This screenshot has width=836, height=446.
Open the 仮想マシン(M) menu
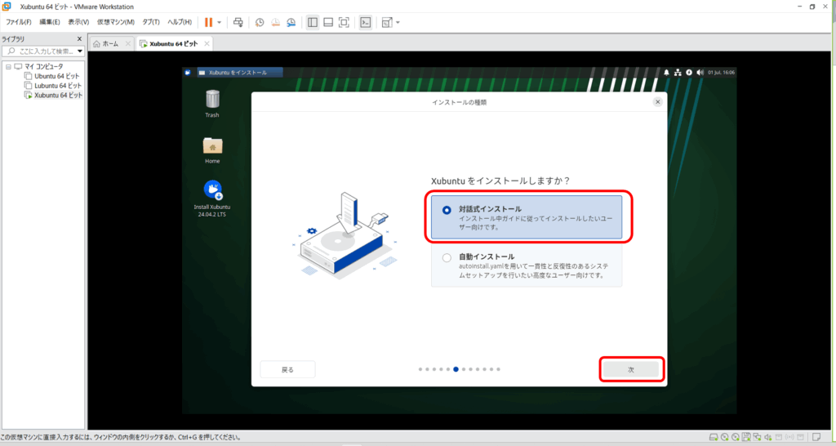coord(115,22)
